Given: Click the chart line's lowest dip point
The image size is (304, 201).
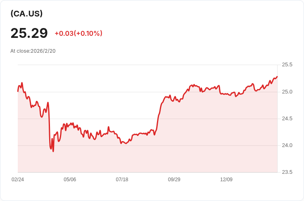Looking at the screenshot, I should pyautogui.click(x=53, y=151).
